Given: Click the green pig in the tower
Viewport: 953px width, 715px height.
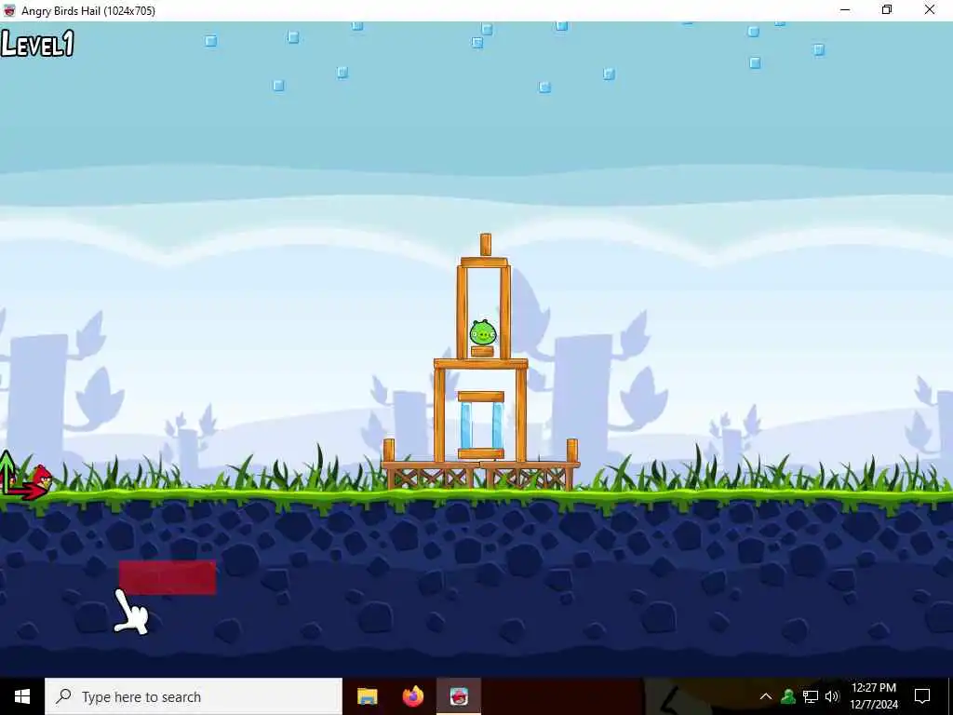Looking at the screenshot, I should [x=483, y=332].
